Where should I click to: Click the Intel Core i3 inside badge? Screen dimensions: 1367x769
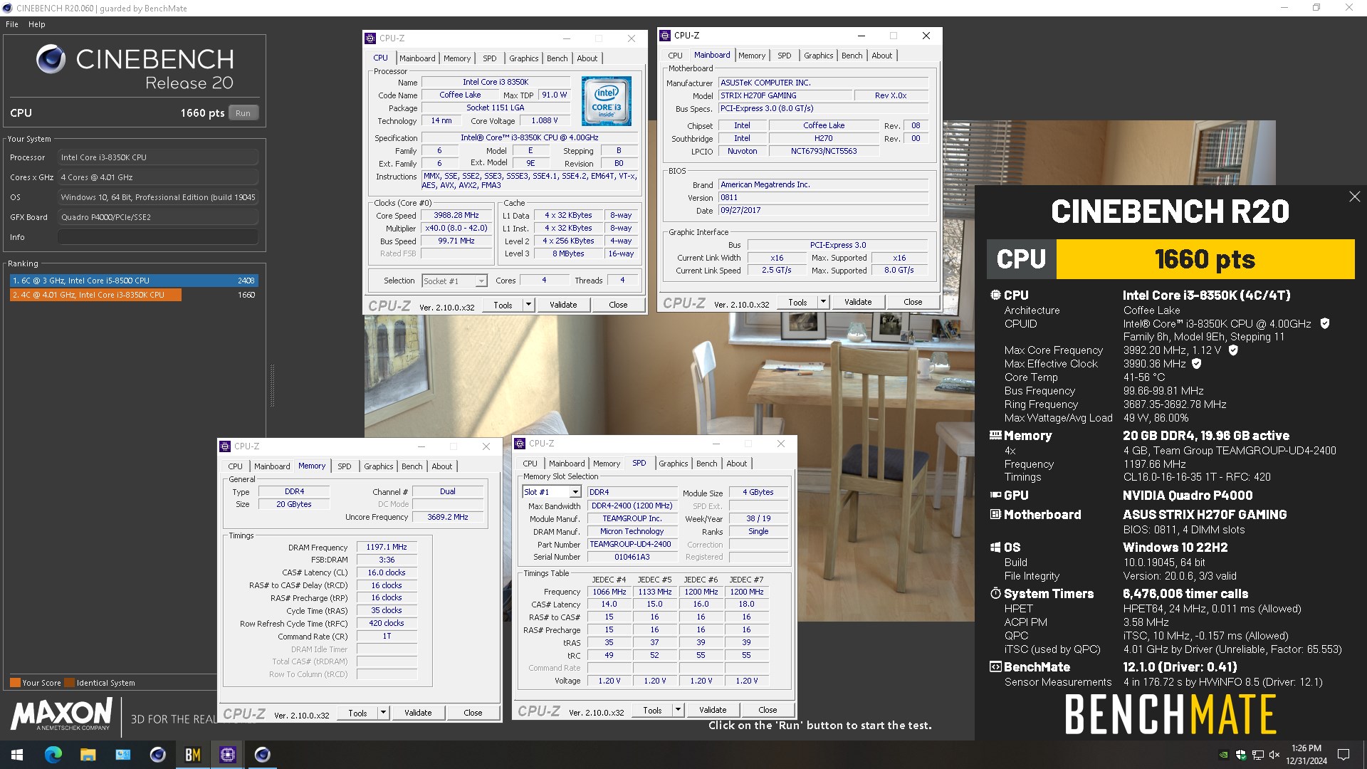(607, 102)
